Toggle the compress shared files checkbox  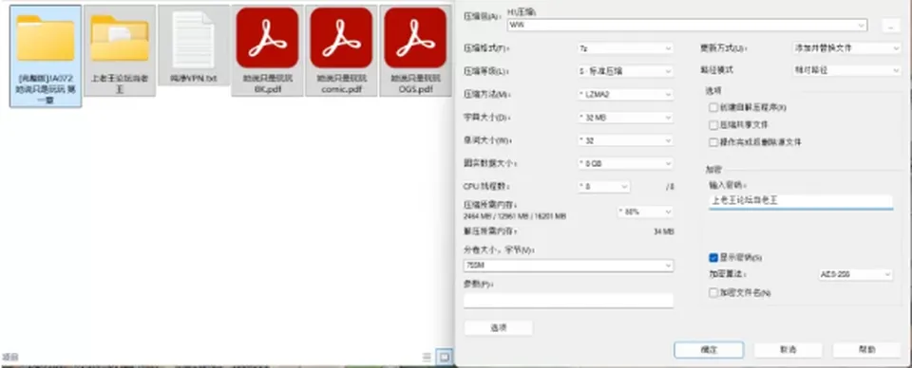(x=713, y=125)
